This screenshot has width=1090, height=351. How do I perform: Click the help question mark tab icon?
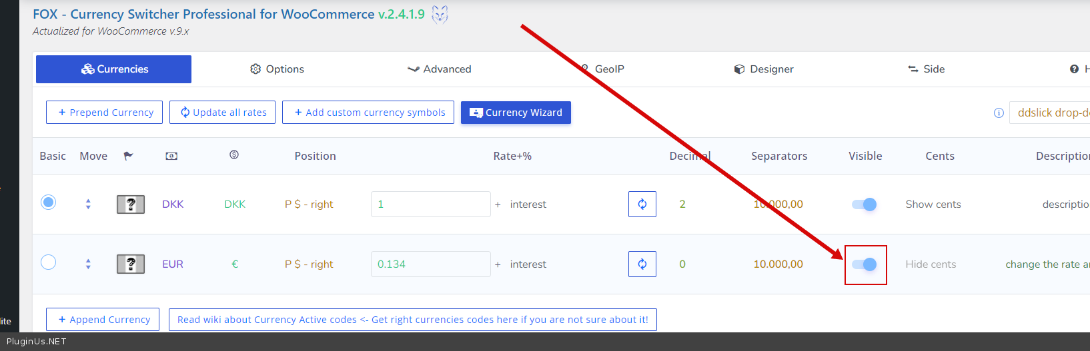pyautogui.click(x=1074, y=69)
